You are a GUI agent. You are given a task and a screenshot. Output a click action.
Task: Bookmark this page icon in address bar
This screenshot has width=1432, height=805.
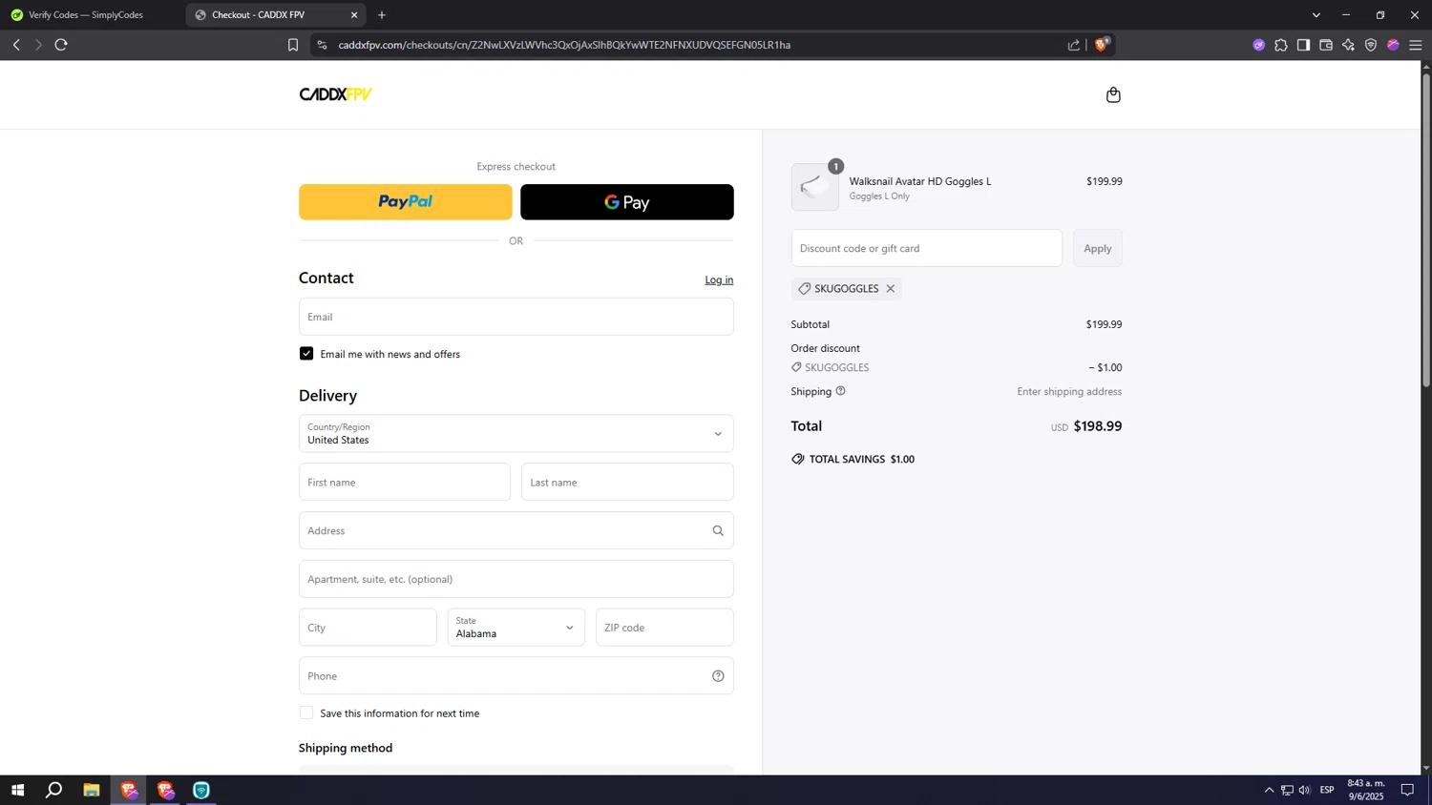293,45
